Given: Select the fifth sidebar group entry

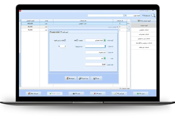Looking at the screenshot, I should tap(144, 43).
